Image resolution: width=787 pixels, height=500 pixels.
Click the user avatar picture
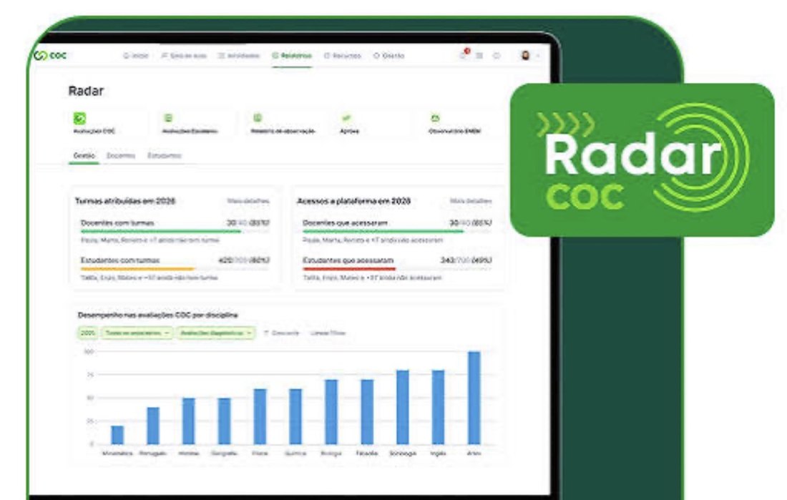coord(526,55)
